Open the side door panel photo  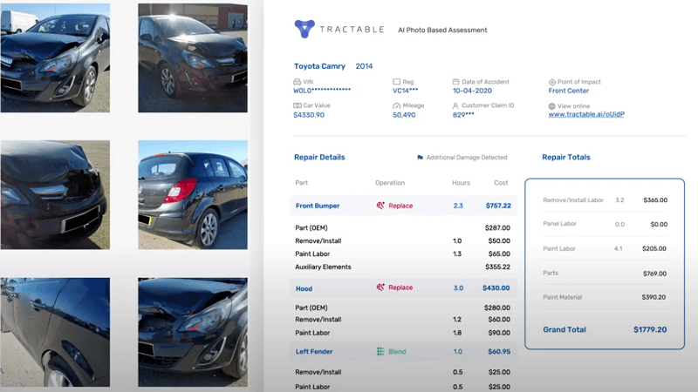55,332
